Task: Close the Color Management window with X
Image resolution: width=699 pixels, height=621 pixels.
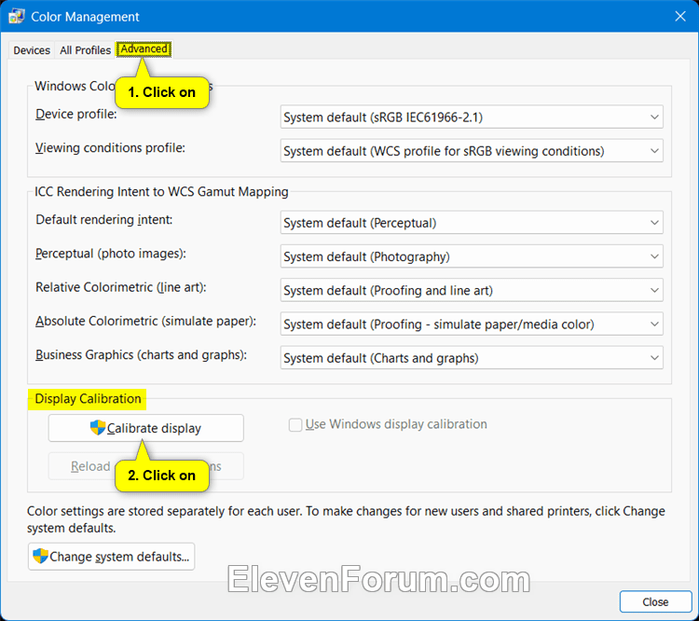Action: pos(679,17)
